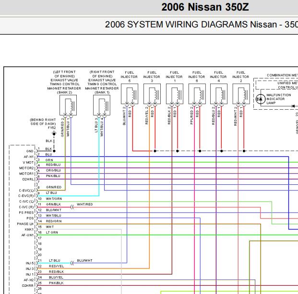This screenshot has height=294, width=298.
Task: Click the 'POS' pin label
Action: (30, 218)
